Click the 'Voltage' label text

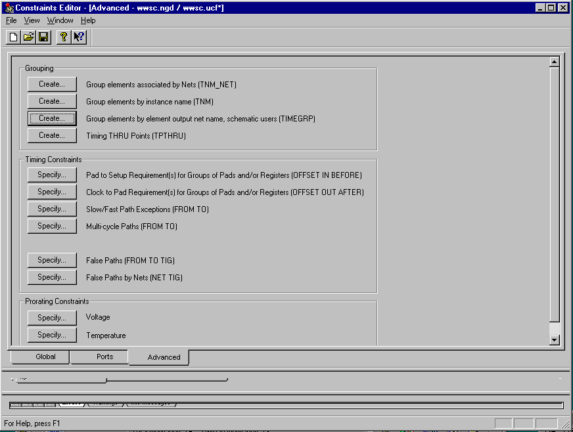(98, 317)
